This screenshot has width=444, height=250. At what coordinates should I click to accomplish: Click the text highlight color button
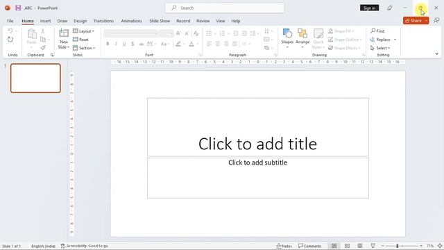178,44
